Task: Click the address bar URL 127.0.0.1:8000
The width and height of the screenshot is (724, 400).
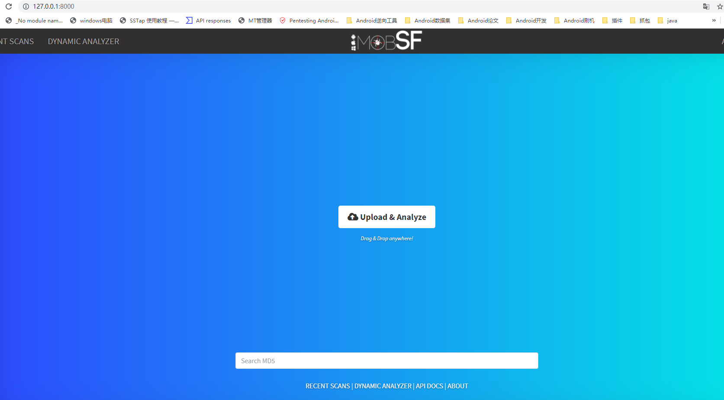Action: (54, 6)
